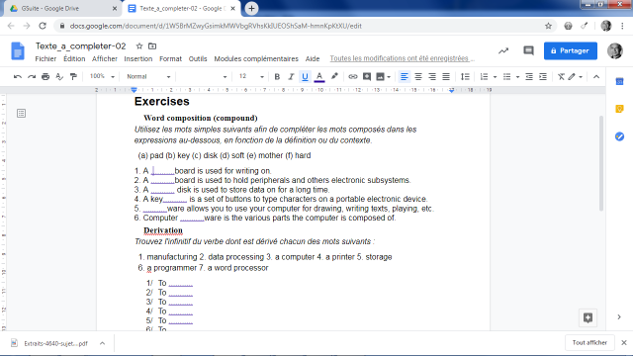Click the vertical document scrollbar

[601, 163]
